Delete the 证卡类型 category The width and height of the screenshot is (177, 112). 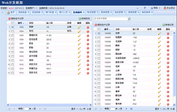click(88, 57)
